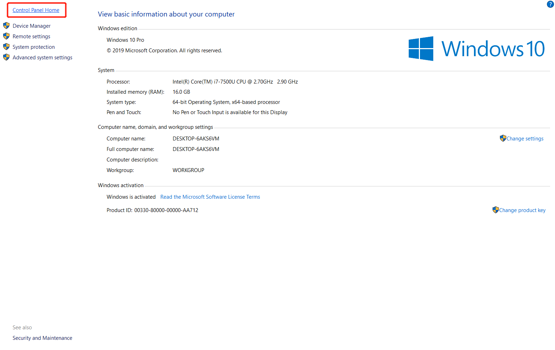
Task: Click the 'Workgroup:' label
Action: (120, 170)
